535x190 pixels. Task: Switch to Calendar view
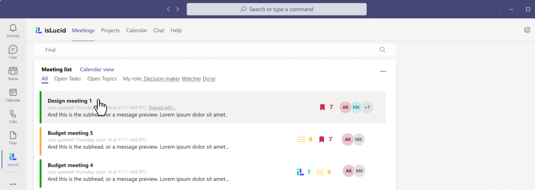(97, 69)
